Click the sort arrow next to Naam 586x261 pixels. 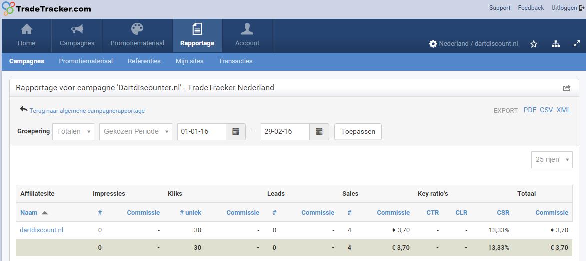tap(45, 213)
